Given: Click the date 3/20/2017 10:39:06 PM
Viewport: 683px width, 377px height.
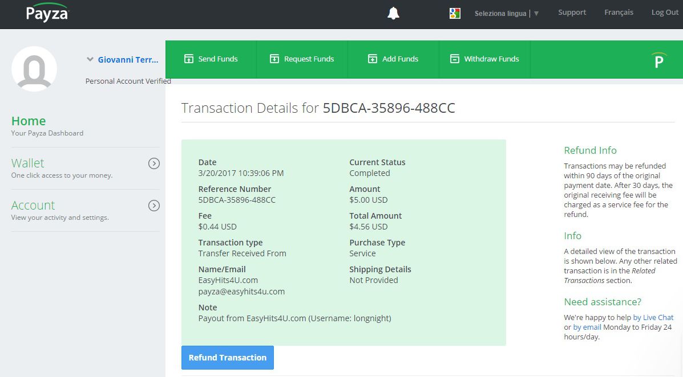Looking at the screenshot, I should [x=241, y=173].
